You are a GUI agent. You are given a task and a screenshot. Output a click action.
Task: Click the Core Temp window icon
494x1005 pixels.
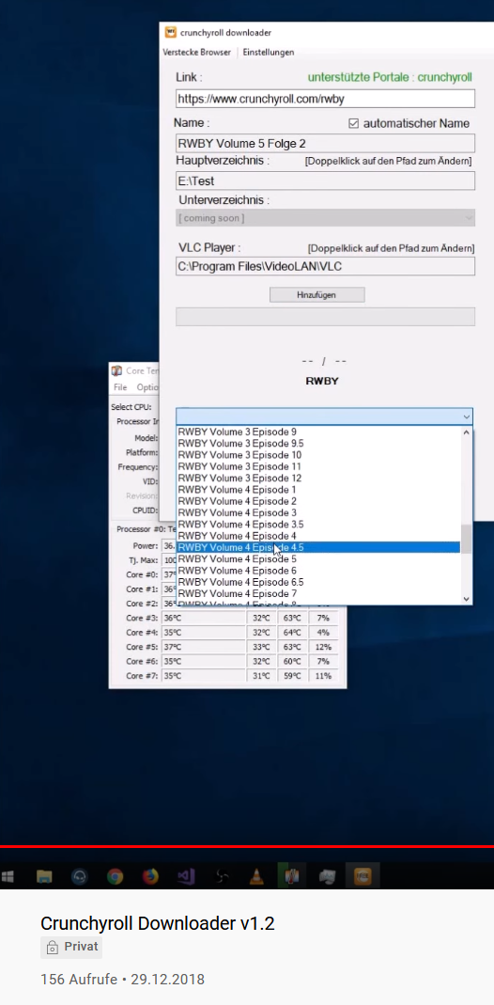[x=116, y=370]
